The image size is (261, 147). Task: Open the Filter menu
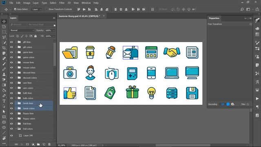click(62, 3)
